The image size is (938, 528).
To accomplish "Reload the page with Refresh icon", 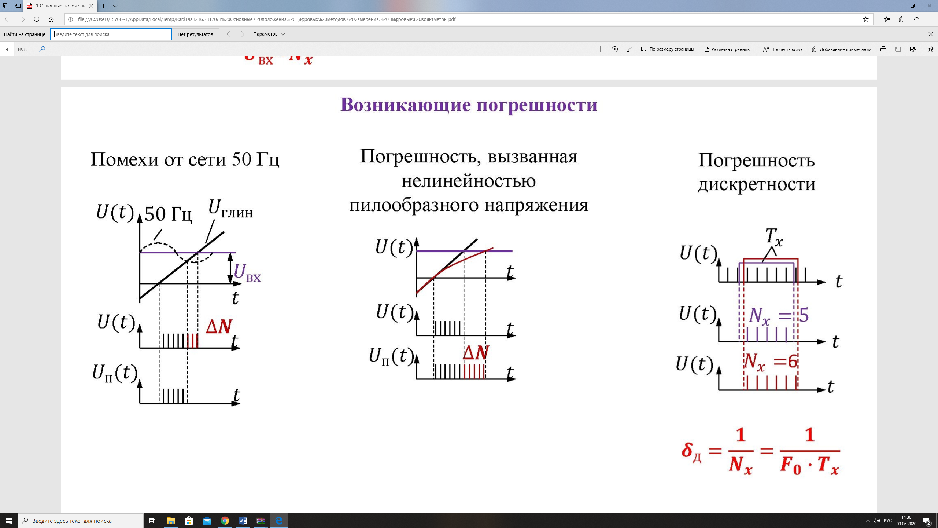I will tap(37, 19).
